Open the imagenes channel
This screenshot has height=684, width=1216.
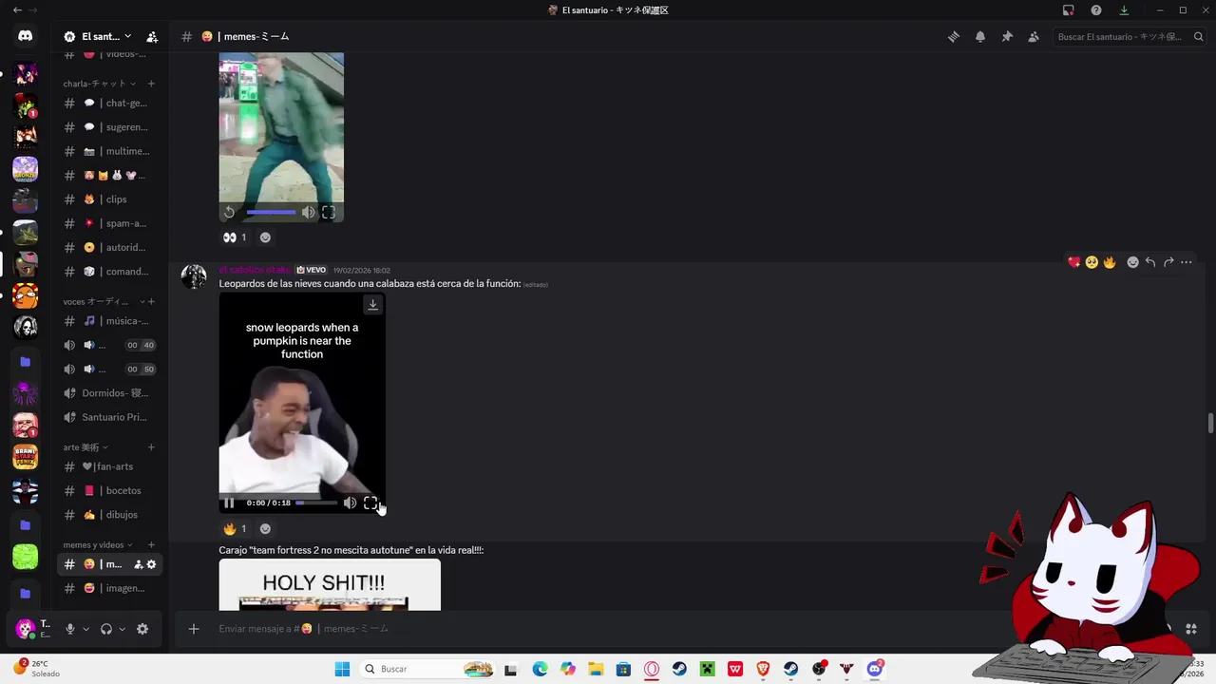[x=108, y=588]
